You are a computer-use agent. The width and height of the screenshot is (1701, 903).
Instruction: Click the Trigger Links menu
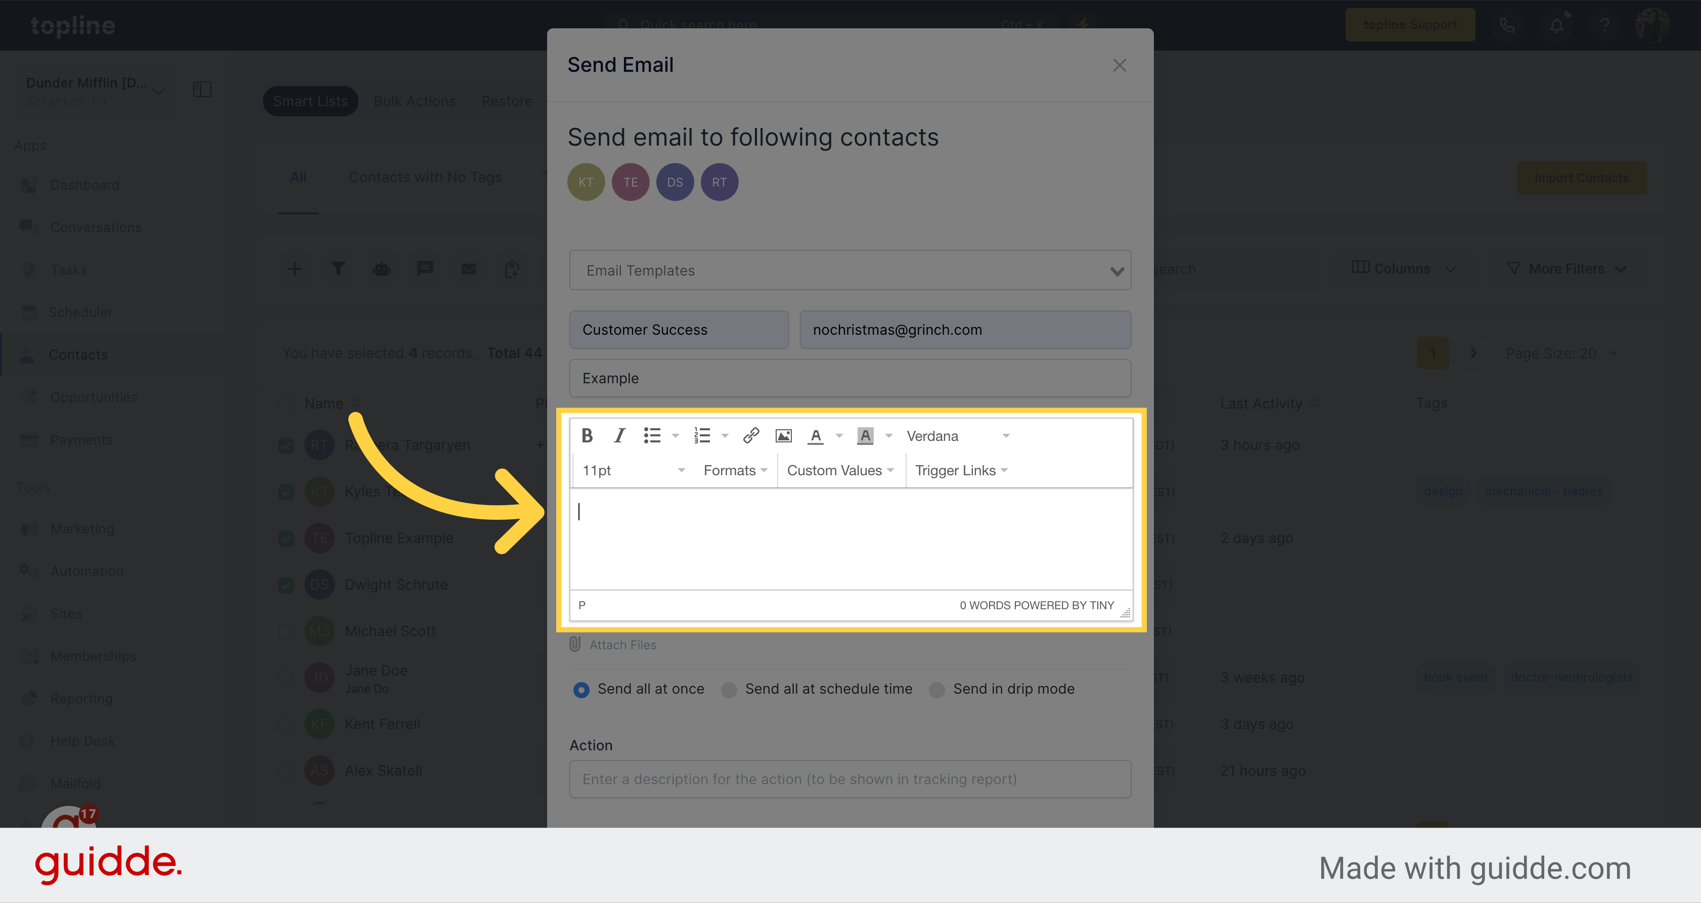coord(962,470)
